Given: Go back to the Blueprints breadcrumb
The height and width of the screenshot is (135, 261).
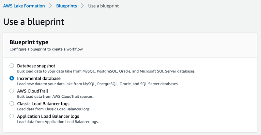Looking at the screenshot, I should tap(66, 6).
